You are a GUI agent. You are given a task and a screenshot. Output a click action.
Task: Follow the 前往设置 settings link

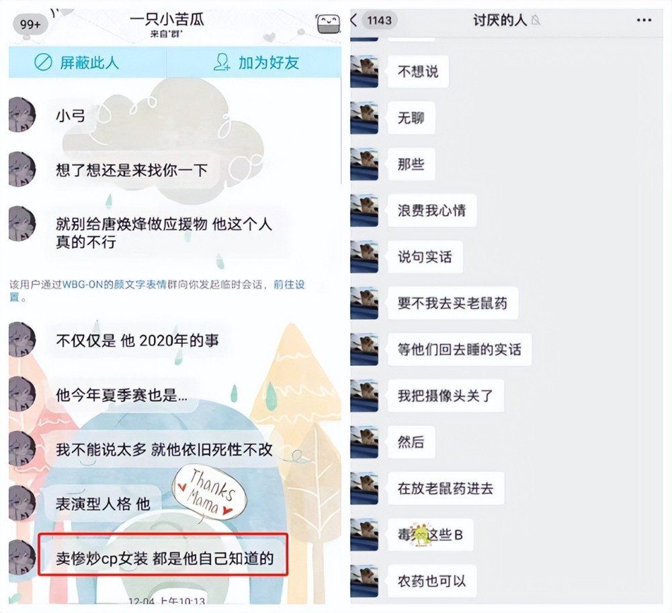point(289,285)
